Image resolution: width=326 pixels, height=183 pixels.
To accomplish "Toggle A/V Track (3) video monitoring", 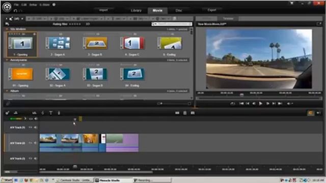I will (x=31, y=159).
